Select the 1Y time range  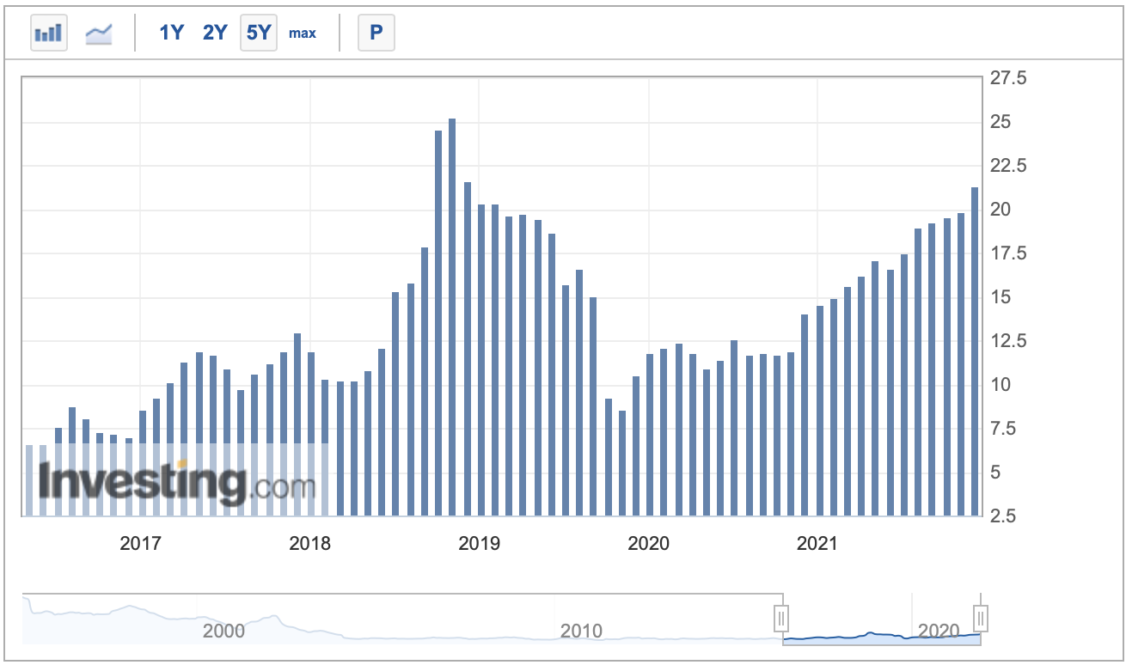[171, 34]
